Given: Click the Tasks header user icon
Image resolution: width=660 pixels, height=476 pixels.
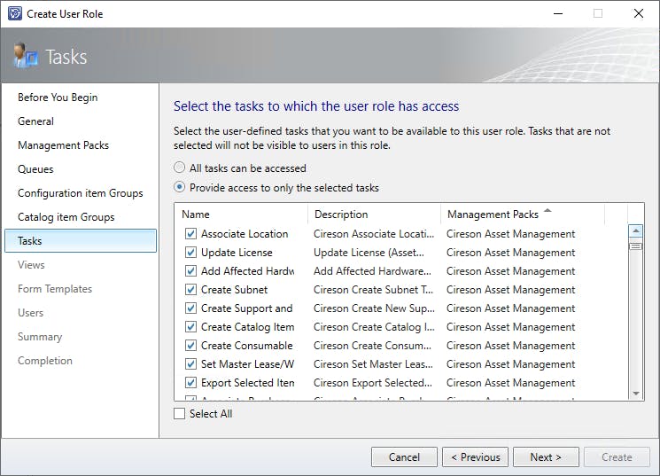Looking at the screenshot, I should pyautogui.click(x=25, y=58).
